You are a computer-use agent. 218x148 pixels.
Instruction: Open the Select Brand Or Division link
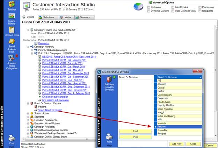click(50, 110)
